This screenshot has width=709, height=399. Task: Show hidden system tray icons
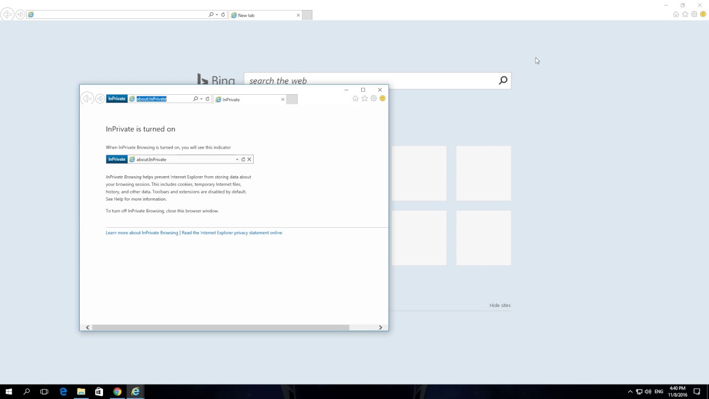[x=630, y=392]
